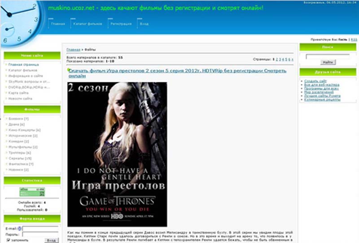
Task: Open Карта сайта menu item
Action: pyautogui.click(x=18, y=93)
